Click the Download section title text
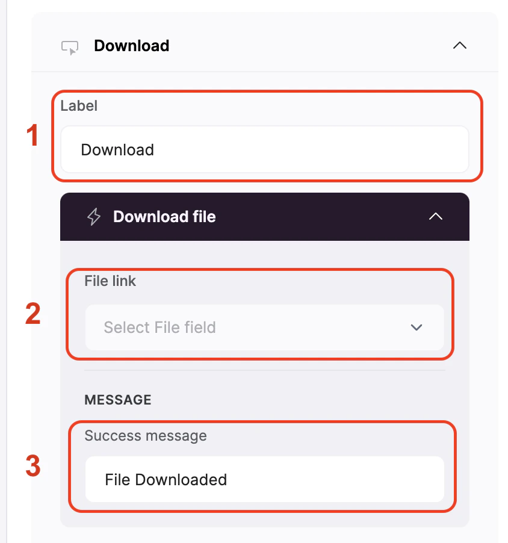 132,46
